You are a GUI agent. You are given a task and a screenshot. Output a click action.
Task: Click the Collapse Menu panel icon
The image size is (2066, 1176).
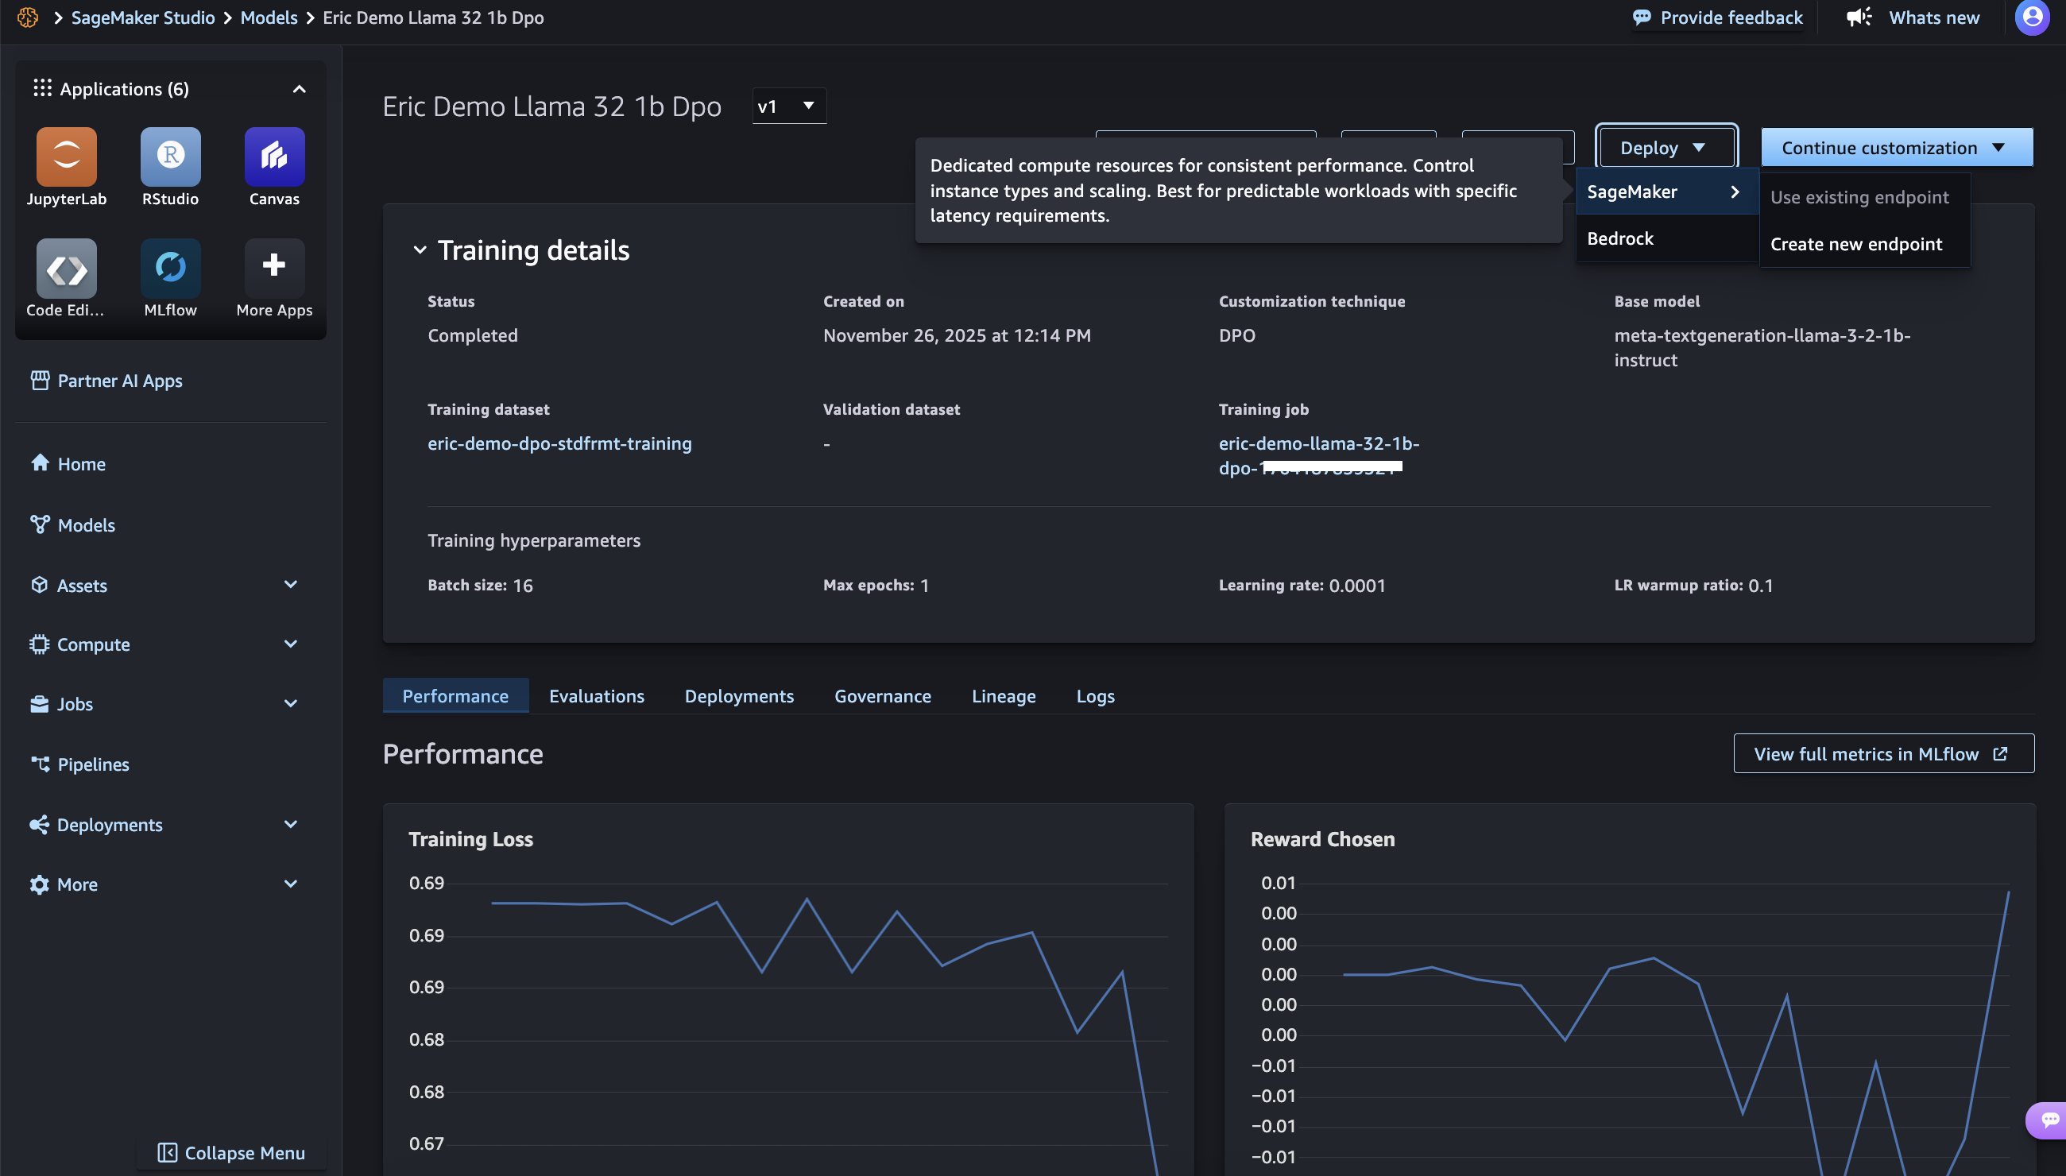[167, 1153]
